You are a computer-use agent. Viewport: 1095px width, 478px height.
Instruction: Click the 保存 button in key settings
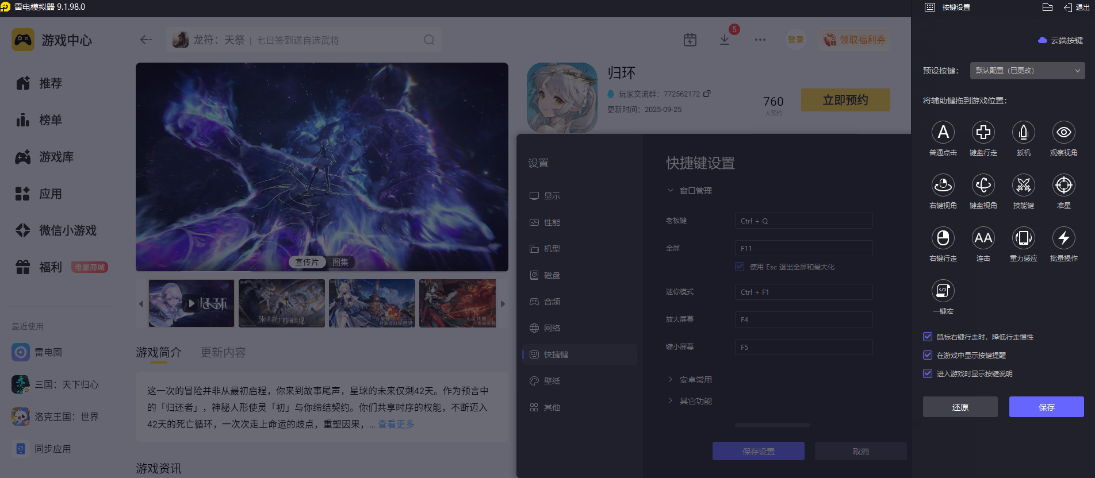pos(1047,407)
